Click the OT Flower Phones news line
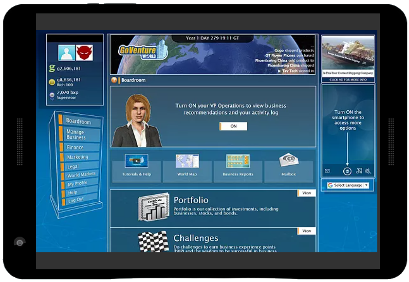This screenshot has height=282, width=409. pyautogui.click(x=290, y=55)
